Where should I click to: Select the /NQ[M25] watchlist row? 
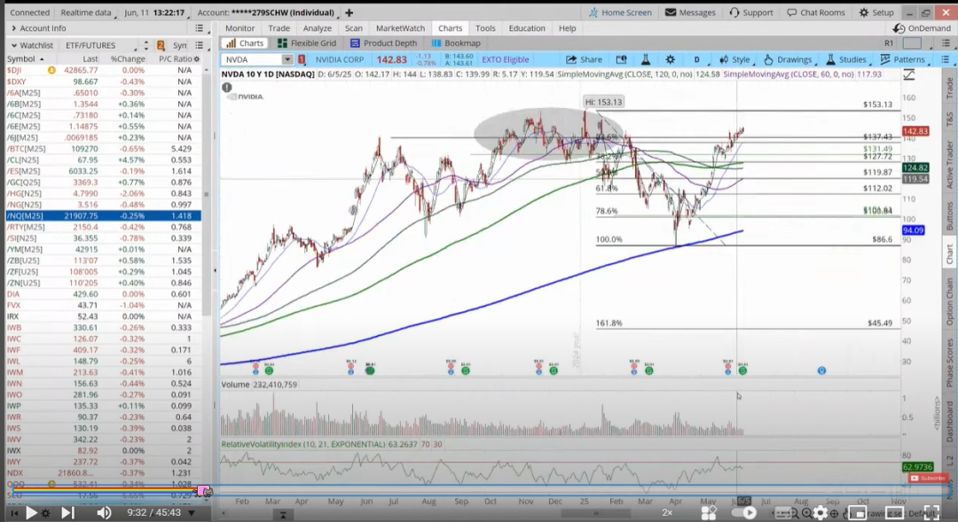pos(103,215)
